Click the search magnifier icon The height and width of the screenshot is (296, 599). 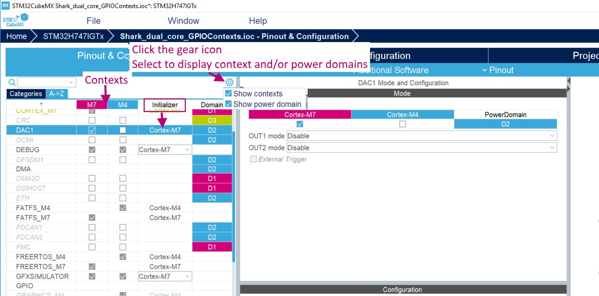point(12,82)
